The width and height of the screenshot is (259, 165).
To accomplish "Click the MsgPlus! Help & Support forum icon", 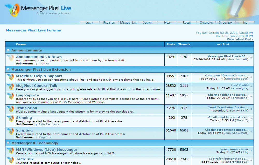I will coord(10,77).
